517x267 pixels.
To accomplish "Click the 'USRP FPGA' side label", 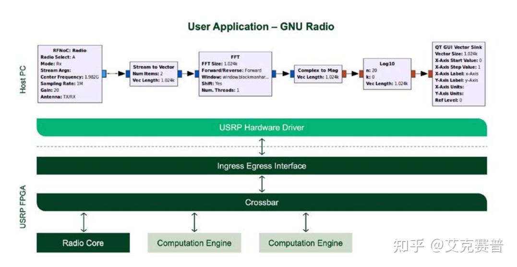I will coord(23,206).
